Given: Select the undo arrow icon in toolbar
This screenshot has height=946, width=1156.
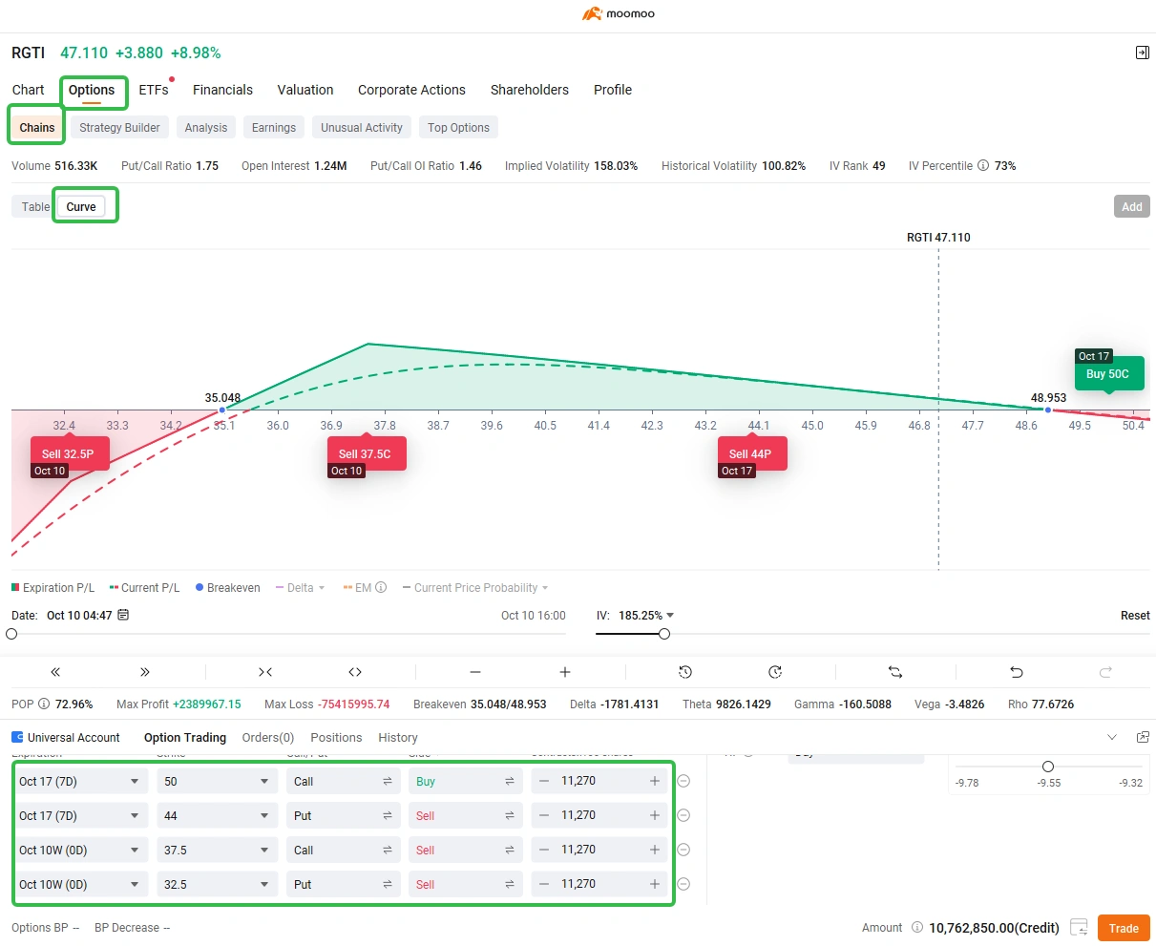Looking at the screenshot, I should coord(1017,672).
